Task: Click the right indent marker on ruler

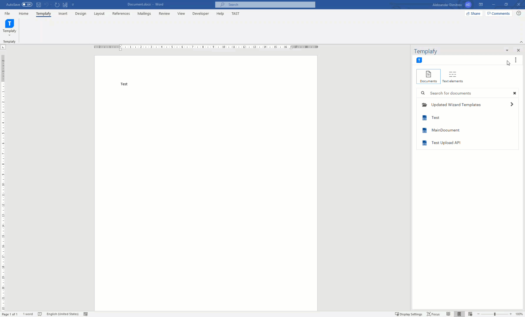Action: point(291,48)
